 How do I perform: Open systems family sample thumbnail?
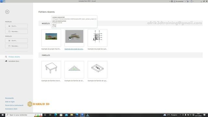coord(97,70)
